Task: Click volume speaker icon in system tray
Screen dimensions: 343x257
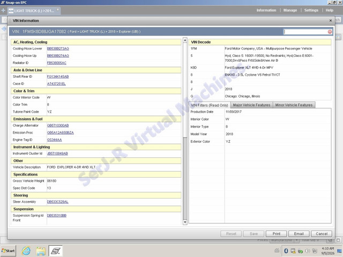Action: coord(308,251)
